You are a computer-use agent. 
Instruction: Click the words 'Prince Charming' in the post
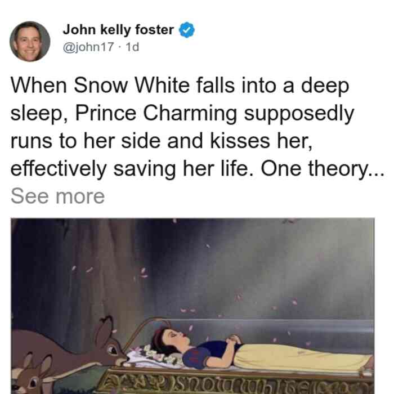156,113
